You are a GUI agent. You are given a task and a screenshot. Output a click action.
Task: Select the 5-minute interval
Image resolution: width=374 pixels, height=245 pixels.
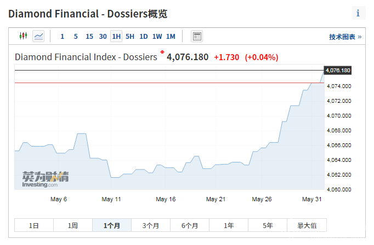click(76, 37)
